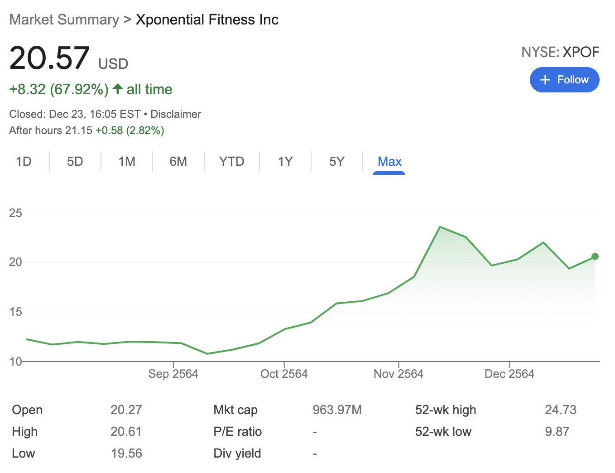Click the Sep 2564 axis label
Viewport: 615px width, 473px height.
click(x=173, y=374)
